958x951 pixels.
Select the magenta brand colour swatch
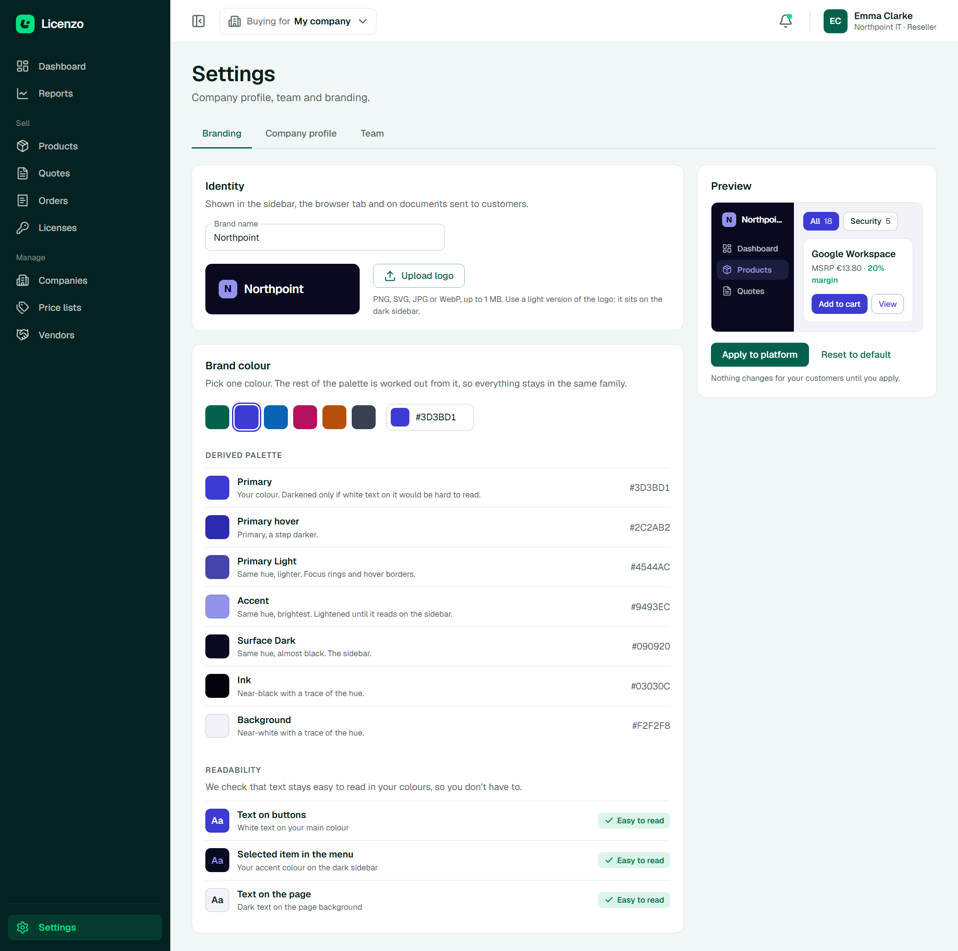pos(305,417)
